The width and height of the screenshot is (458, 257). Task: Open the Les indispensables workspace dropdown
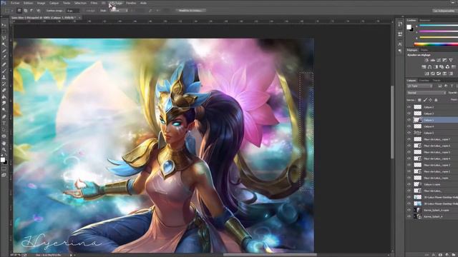[445, 11]
